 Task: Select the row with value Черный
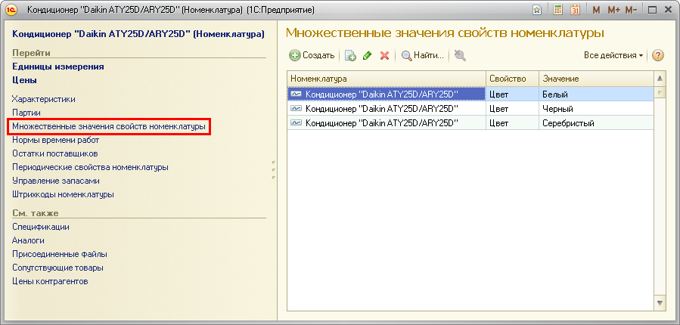pyautogui.click(x=470, y=108)
